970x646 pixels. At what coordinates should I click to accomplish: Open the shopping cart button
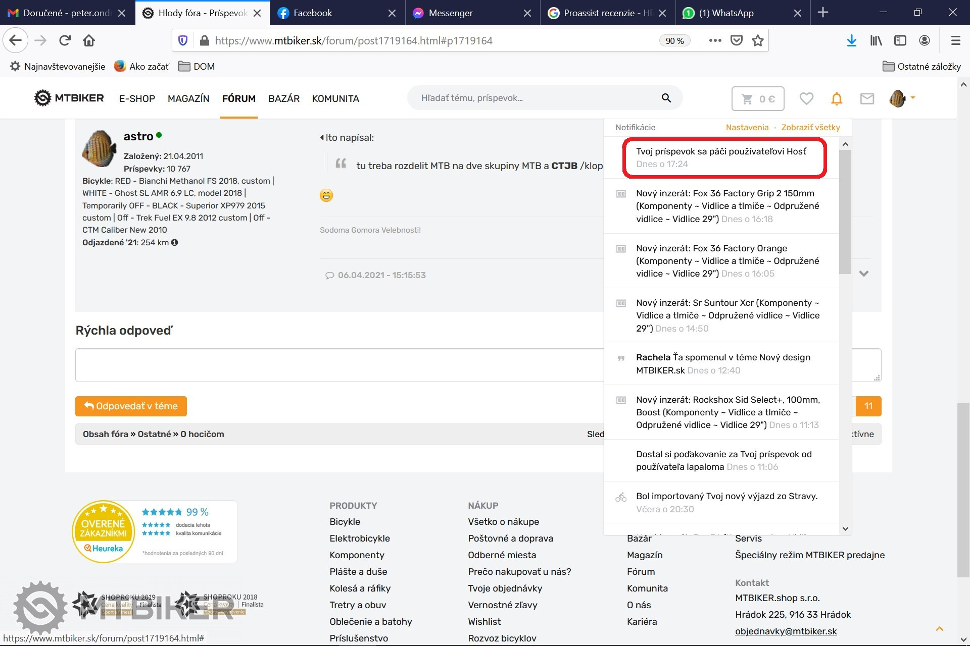click(x=757, y=99)
